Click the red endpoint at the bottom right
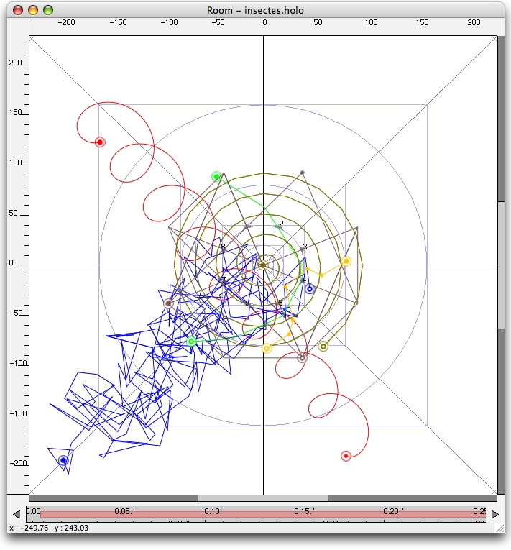The height and width of the screenshot is (550, 511). (346, 455)
